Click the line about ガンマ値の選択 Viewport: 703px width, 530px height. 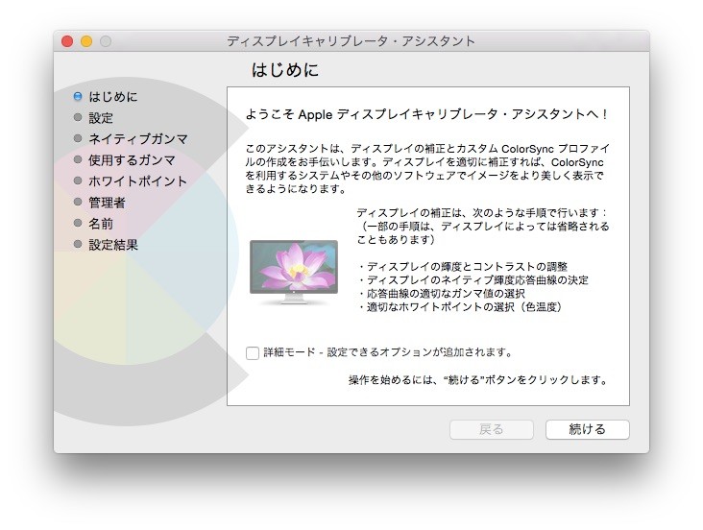(442, 294)
